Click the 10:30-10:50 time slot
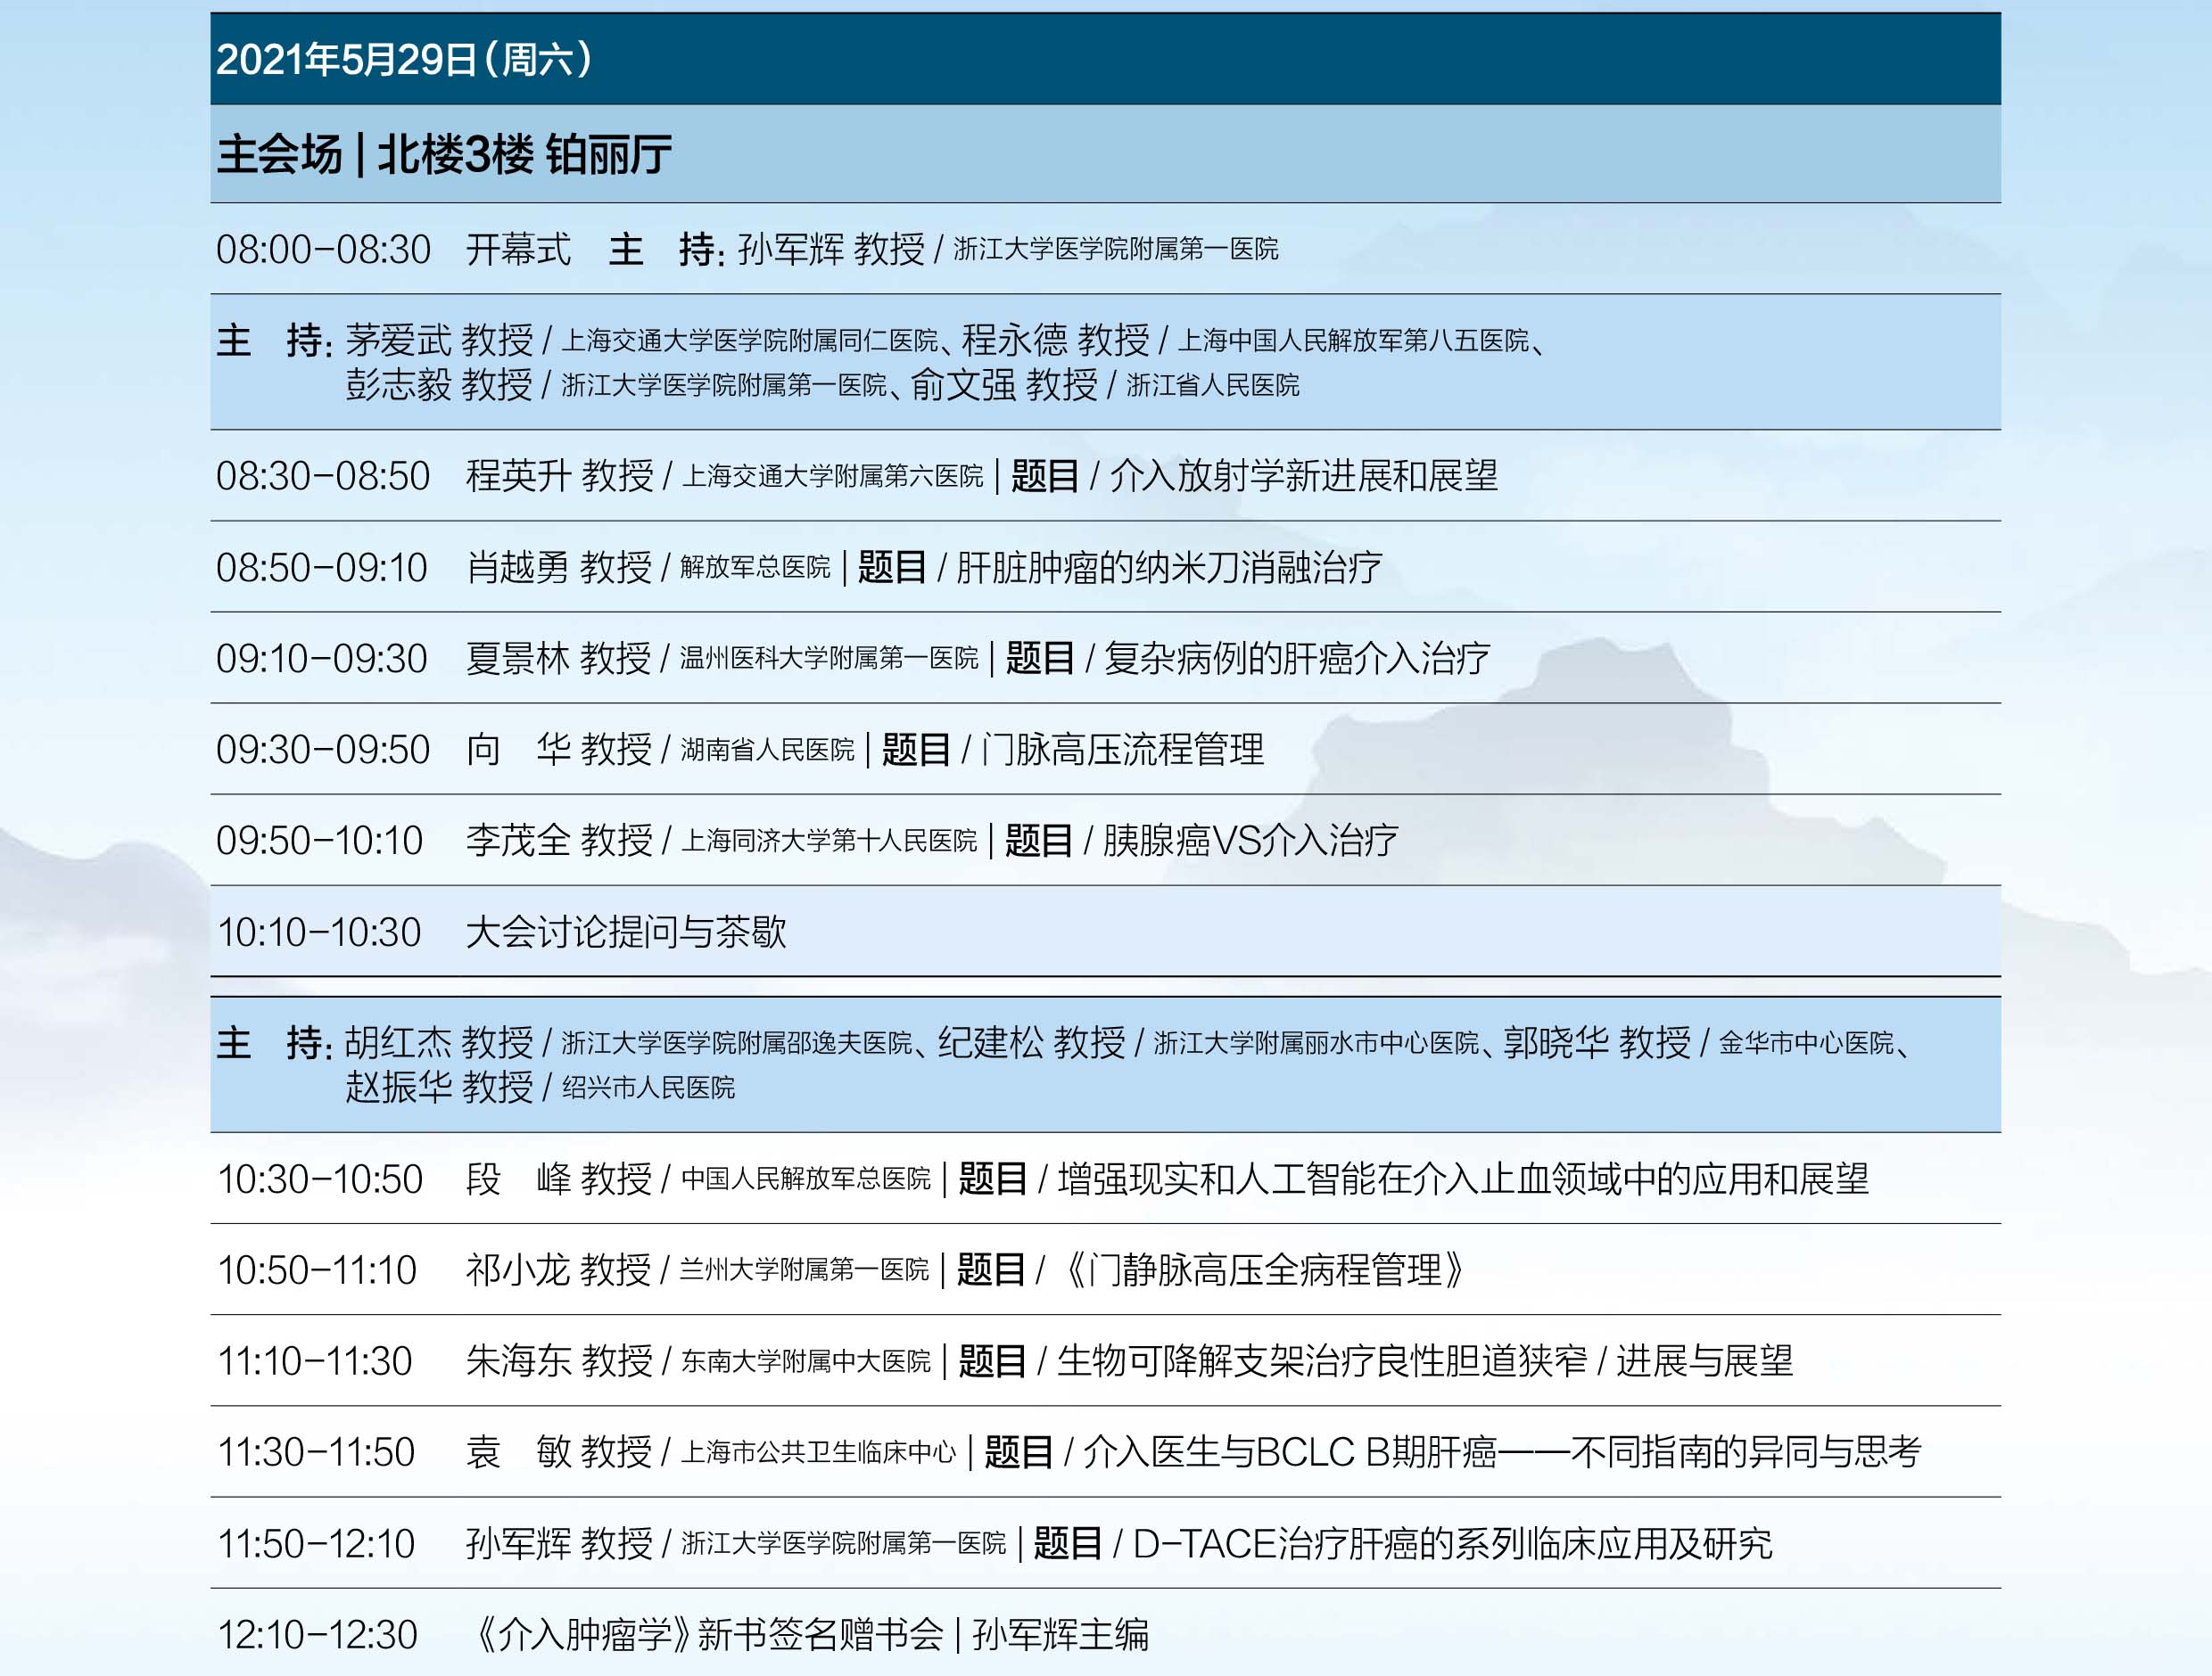 pos(321,1179)
